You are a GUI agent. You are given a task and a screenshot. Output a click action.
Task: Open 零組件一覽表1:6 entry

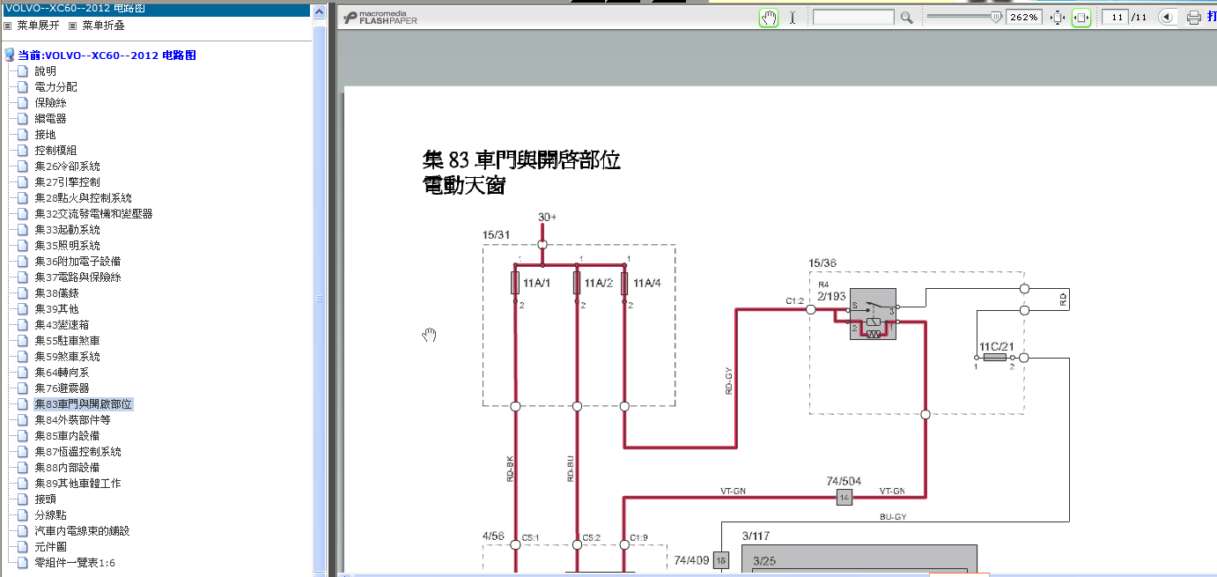click(x=74, y=563)
